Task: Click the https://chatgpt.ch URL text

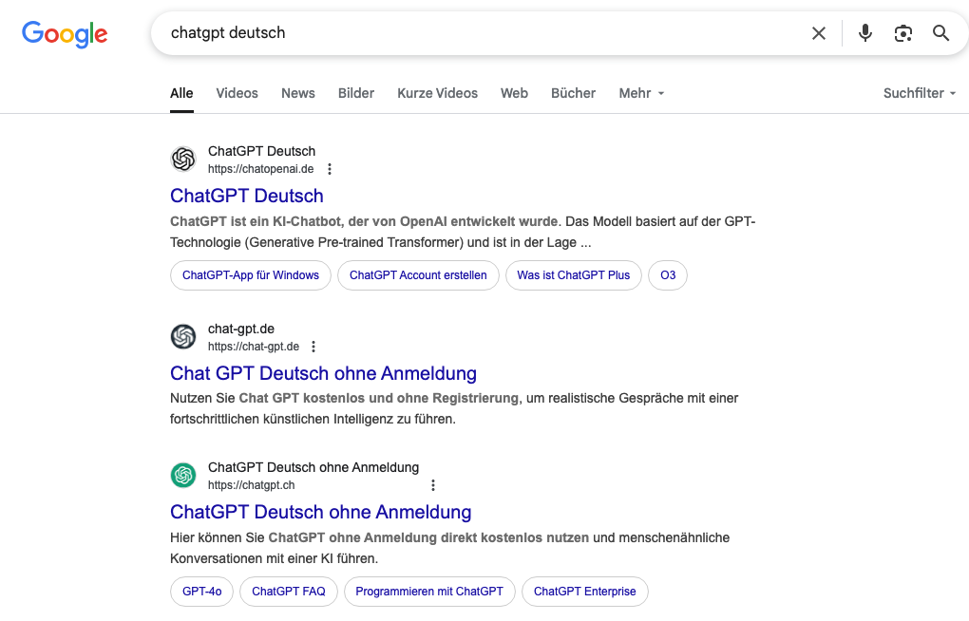Action: click(252, 485)
